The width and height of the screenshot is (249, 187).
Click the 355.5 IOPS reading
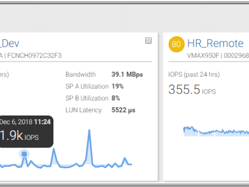coord(192,90)
